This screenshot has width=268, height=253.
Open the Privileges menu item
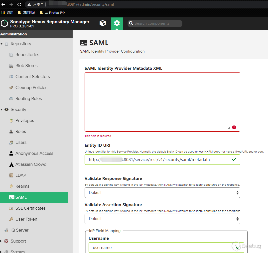(24, 121)
